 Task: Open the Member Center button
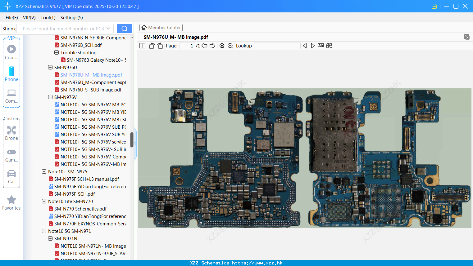(x=161, y=28)
